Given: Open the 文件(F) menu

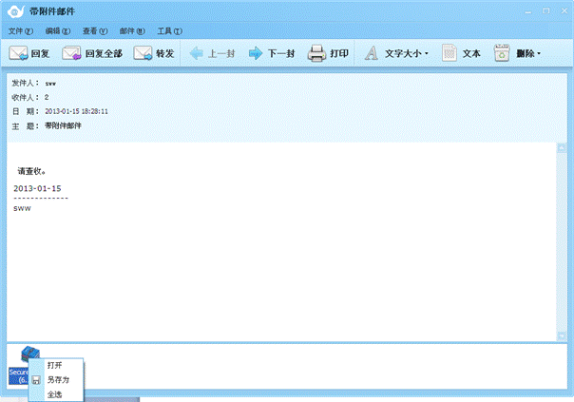Looking at the screenshot, I should [x=20, y=31].
